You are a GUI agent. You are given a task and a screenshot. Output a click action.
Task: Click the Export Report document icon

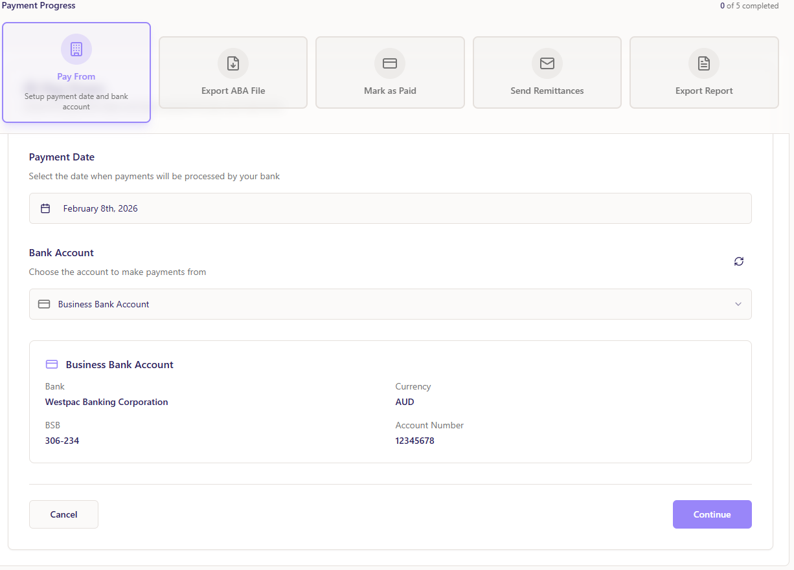(x=704, y=63)
